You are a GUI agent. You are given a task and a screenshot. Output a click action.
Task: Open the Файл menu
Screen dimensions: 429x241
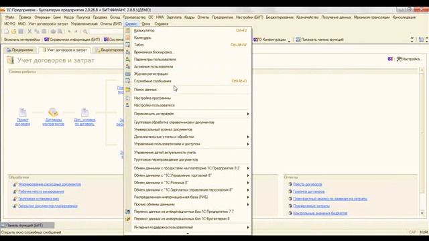coord(9,17)
